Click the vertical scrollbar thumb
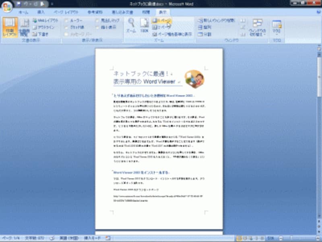The height and width of the screenshot is (242, 322). pos(319,76)
